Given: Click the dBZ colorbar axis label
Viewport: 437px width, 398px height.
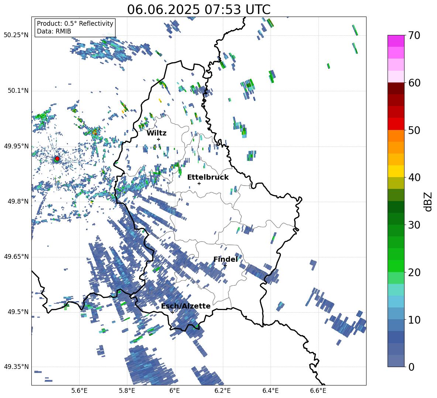Looking at the screenshot, I should tap(428, 201).
